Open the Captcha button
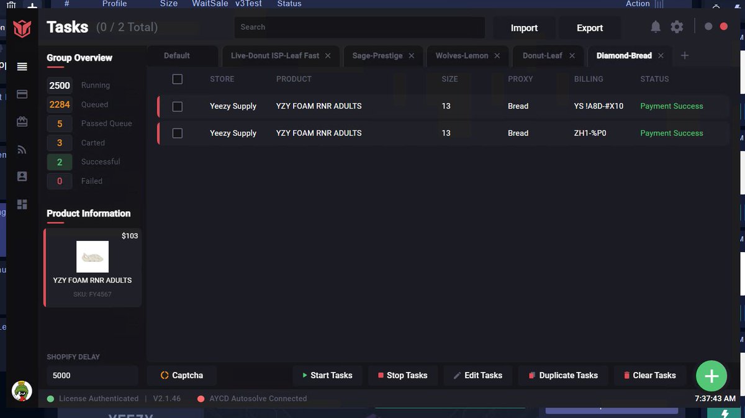The height and width of the screenshot is (418, 745). click(x=182, y=375)
